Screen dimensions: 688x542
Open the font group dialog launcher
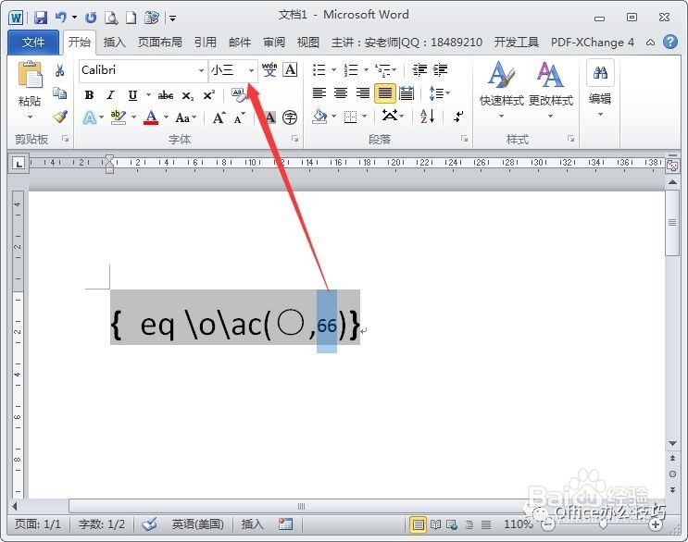(294, 139)
